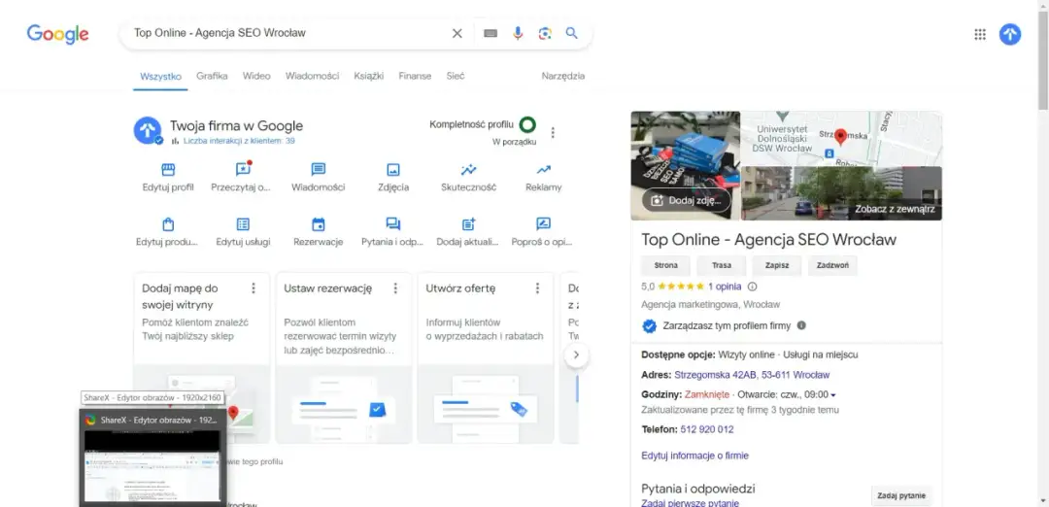Open three-dot menu on Dodaj mapę card

pyautogui.click(x=253, y=288)
